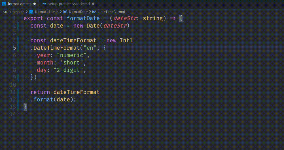Screen dimensions: 284x150
Task: Click the chevron between src and helpers
Action: (x=10, y=12)
